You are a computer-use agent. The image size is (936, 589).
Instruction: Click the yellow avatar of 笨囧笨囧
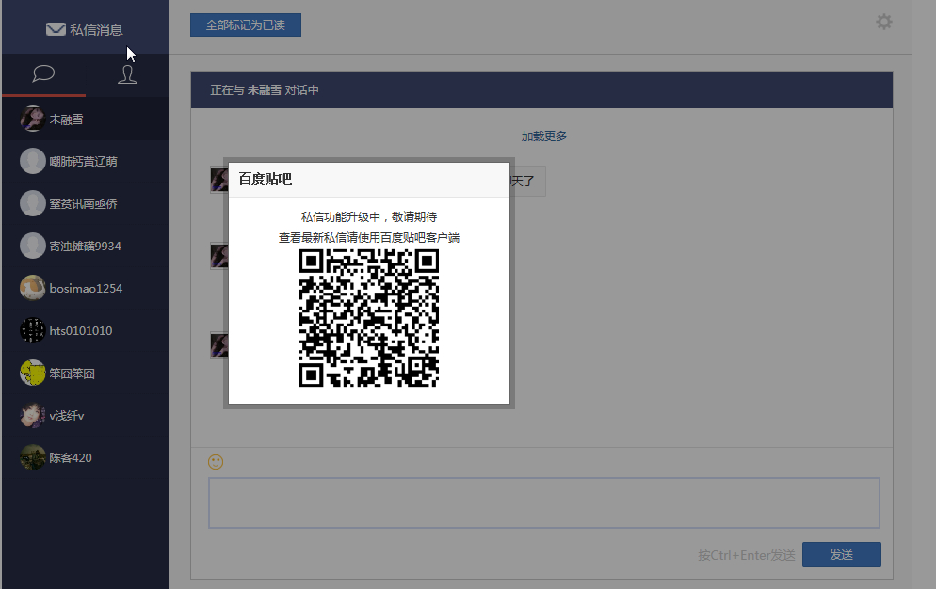(x=33, y=373)
